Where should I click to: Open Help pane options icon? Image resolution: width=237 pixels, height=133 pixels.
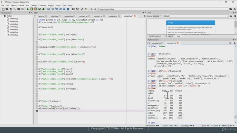236,16
